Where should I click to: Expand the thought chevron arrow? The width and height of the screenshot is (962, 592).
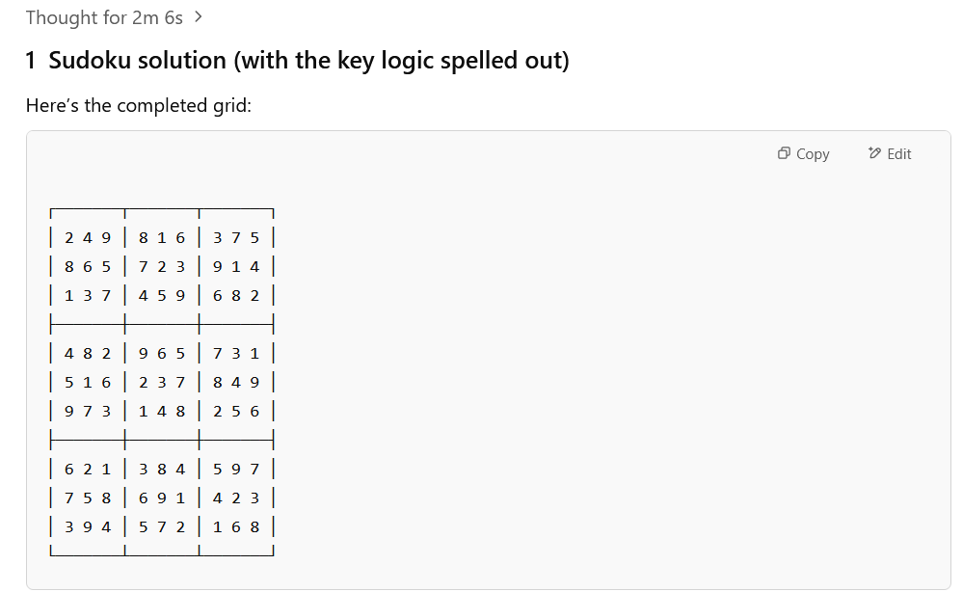[x=199, y=17]
